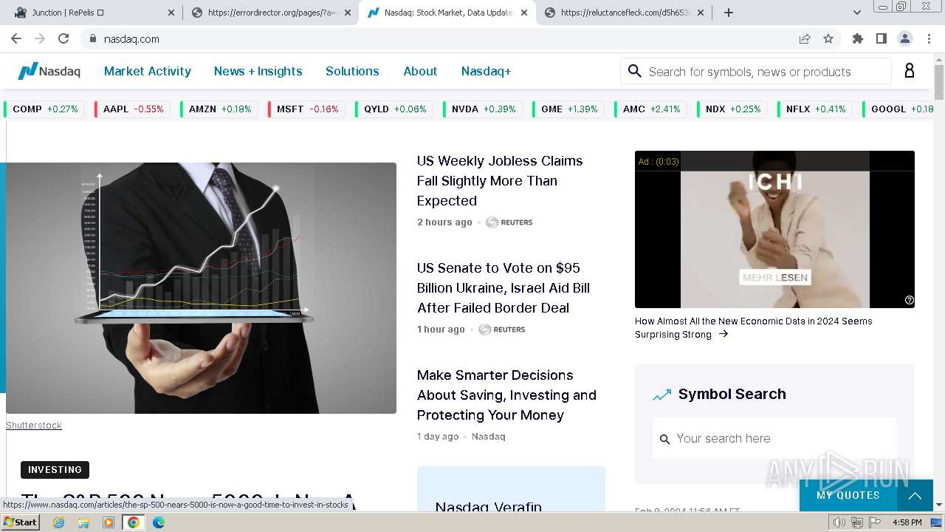This screenshot has height=532, width=945.
Task: Reload the nasdaq.com page
Action: [63, 38]
